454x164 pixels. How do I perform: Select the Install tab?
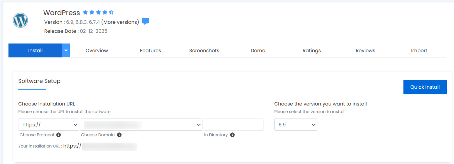pos(35,50)
